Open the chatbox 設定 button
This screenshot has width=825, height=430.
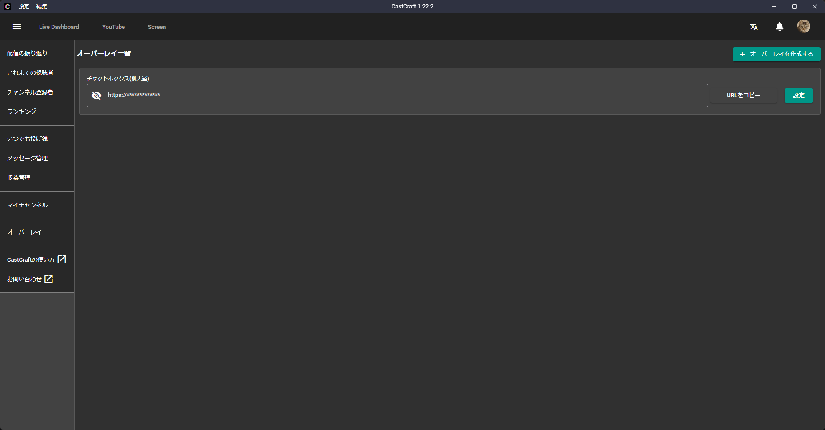[799, 96]
